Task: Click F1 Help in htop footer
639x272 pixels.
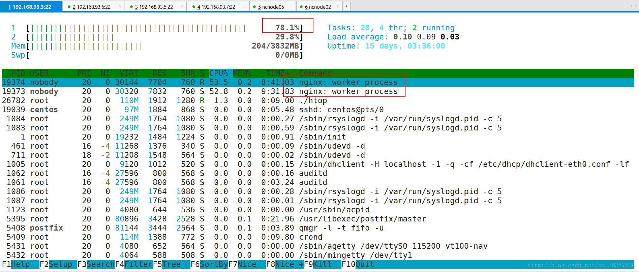Action: click(21, 264)
